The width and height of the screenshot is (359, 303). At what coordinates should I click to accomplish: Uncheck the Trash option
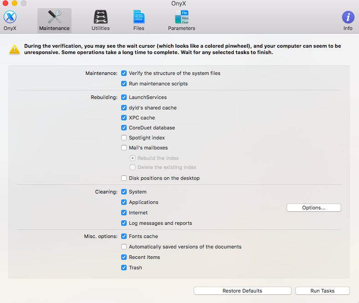click(124, 268)
